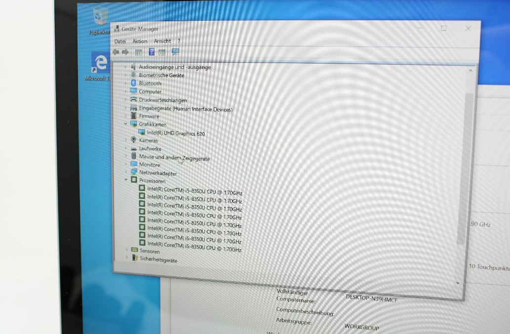Select the Mäuse und andere Zeigegeräte label

[x=174, y=157]
